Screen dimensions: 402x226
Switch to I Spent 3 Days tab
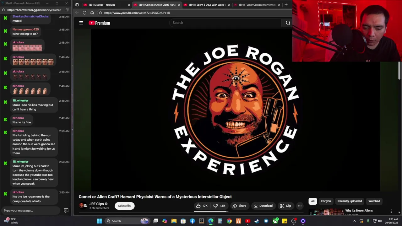pyautogui.click(x=207, y=5)
